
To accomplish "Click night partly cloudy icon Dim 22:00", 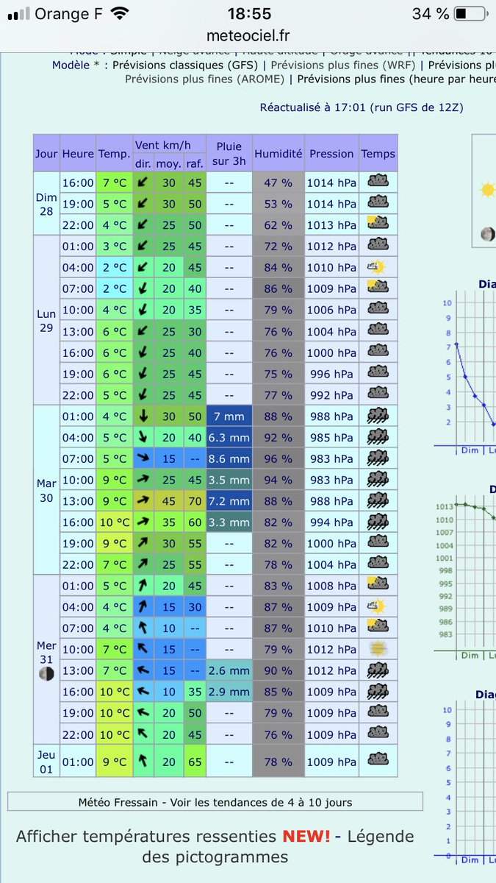I will pos(378,224).
